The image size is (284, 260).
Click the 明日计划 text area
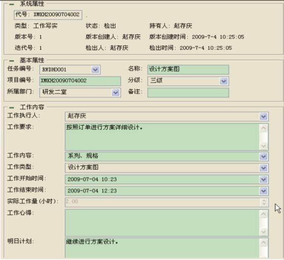coord(162,248)
